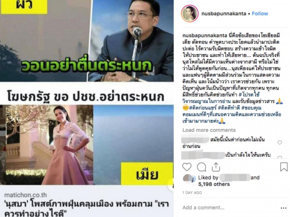Like the post with the heart icon
290x217 pixels.
[x=187, y=167]
